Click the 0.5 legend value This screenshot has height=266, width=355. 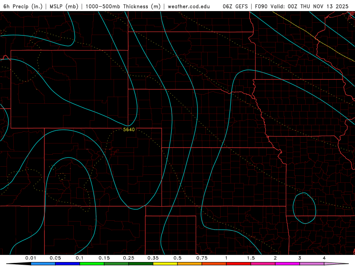click(177, 258)
